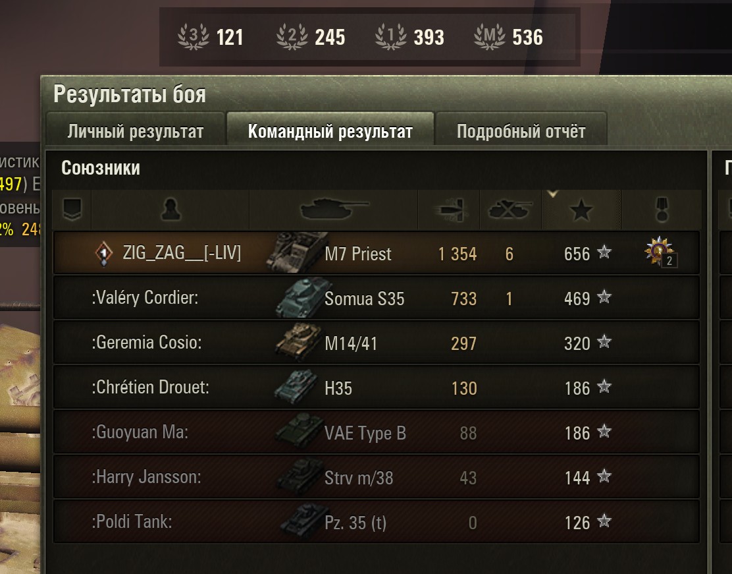Open the Подробный отчёт tab
This screenshot has height=574, width=732.
pyautogui.click(x=521, y=131)
